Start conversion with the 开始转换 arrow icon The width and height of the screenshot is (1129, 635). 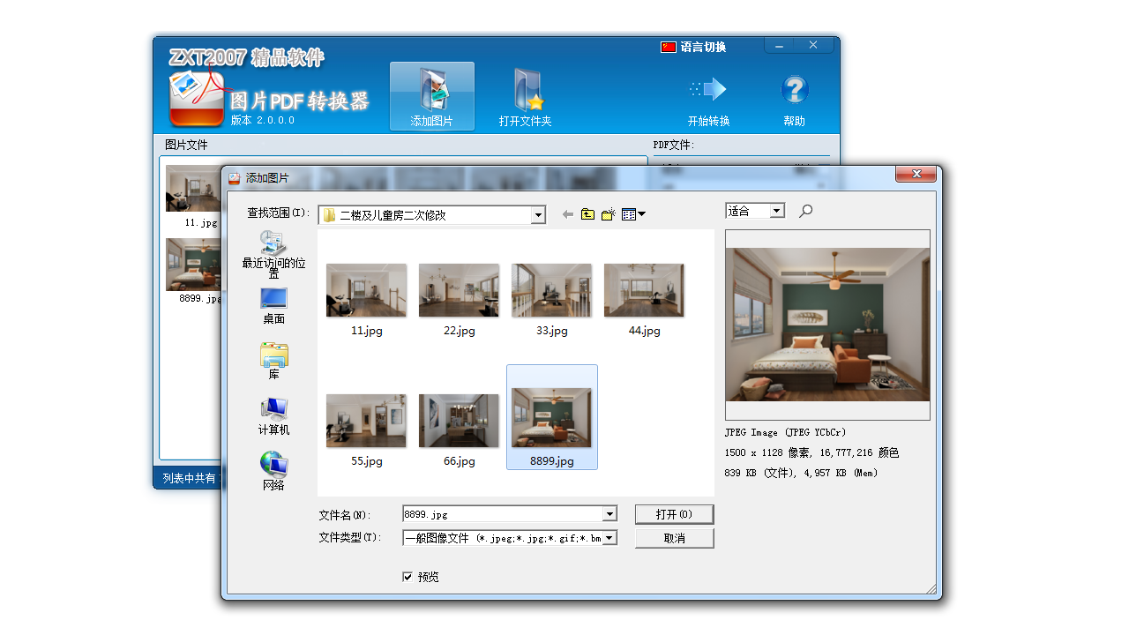point(708,88)
